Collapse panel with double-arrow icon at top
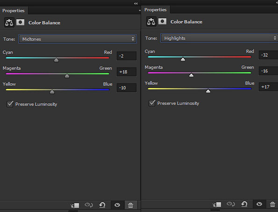 (135, 3)
